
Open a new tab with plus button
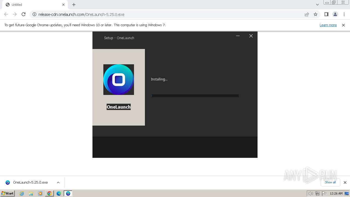point(74,5)
